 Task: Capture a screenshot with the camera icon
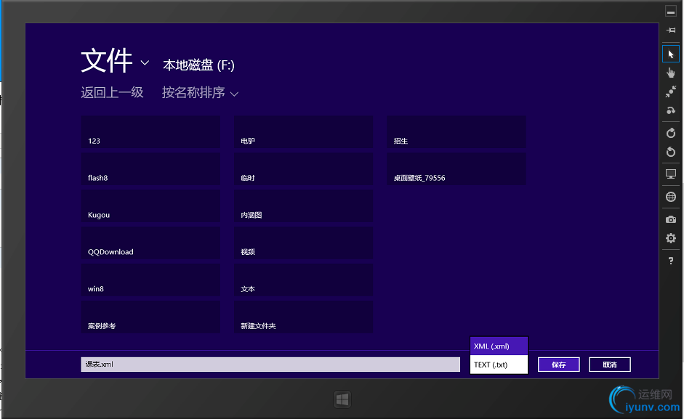(x=670, y=219)
